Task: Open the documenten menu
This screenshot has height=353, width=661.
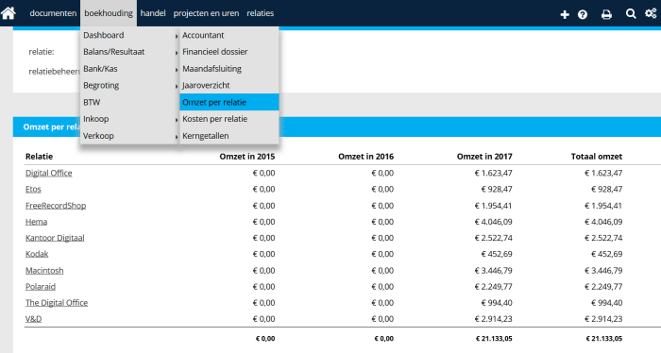Action: click(x=53, y=13)
